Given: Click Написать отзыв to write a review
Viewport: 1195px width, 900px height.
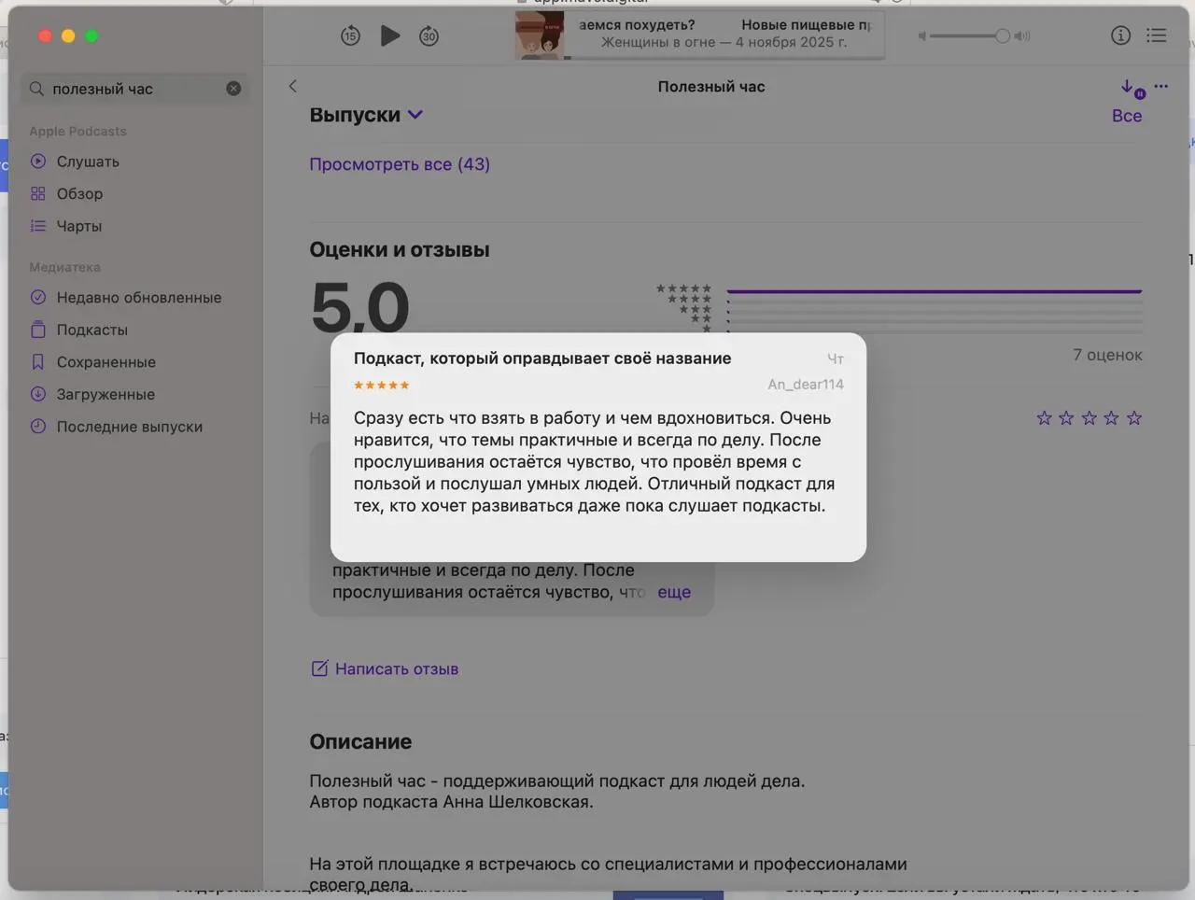Looking at the screenshot, I should click(385, 668).
